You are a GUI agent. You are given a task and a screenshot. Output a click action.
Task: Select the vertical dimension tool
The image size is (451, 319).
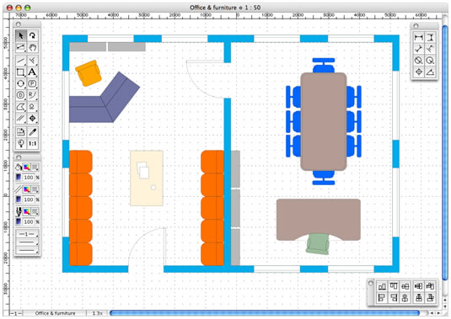pyautogui.click(x=430, y=38)
